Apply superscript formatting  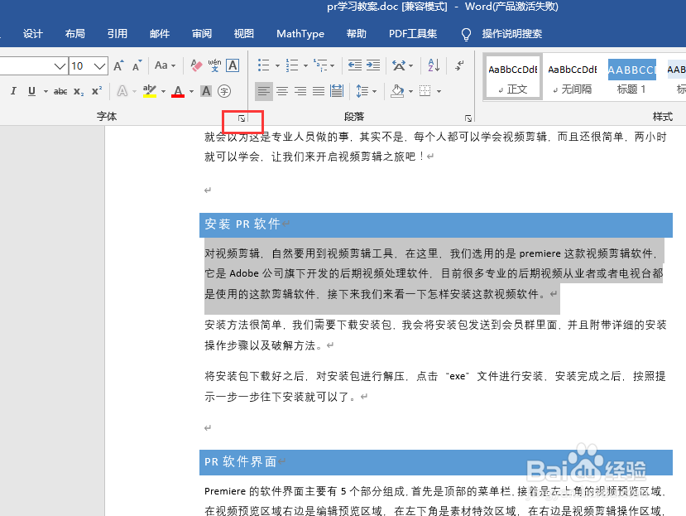[97, 91]
